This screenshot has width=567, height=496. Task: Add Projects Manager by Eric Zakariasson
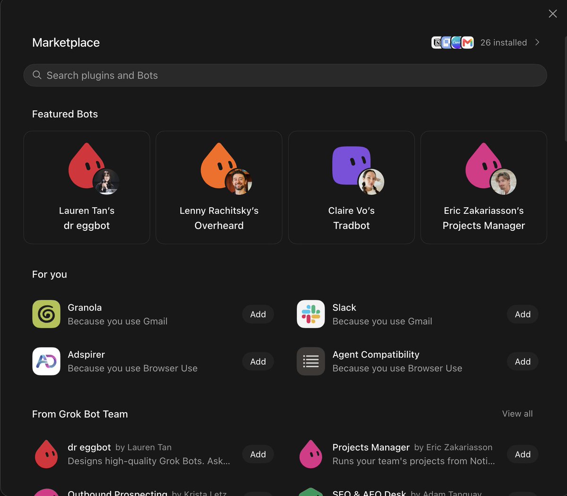[523, 454]
